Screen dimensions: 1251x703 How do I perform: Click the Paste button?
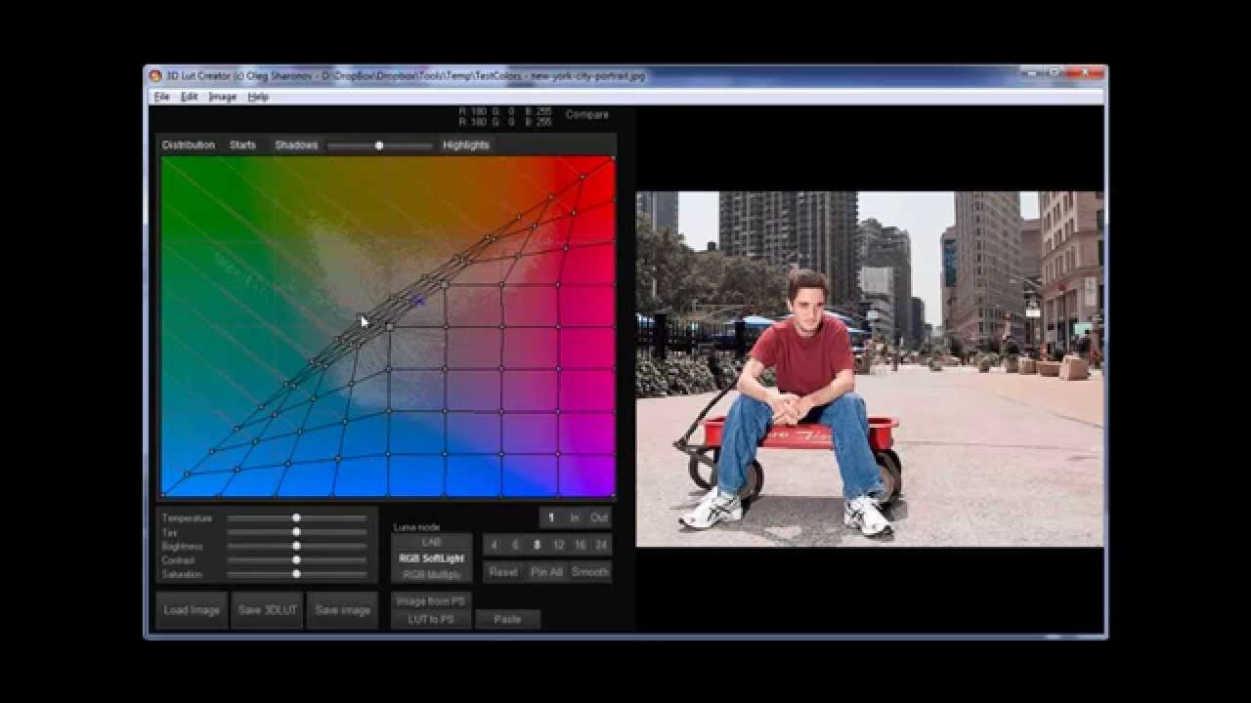tap(507, 619)
